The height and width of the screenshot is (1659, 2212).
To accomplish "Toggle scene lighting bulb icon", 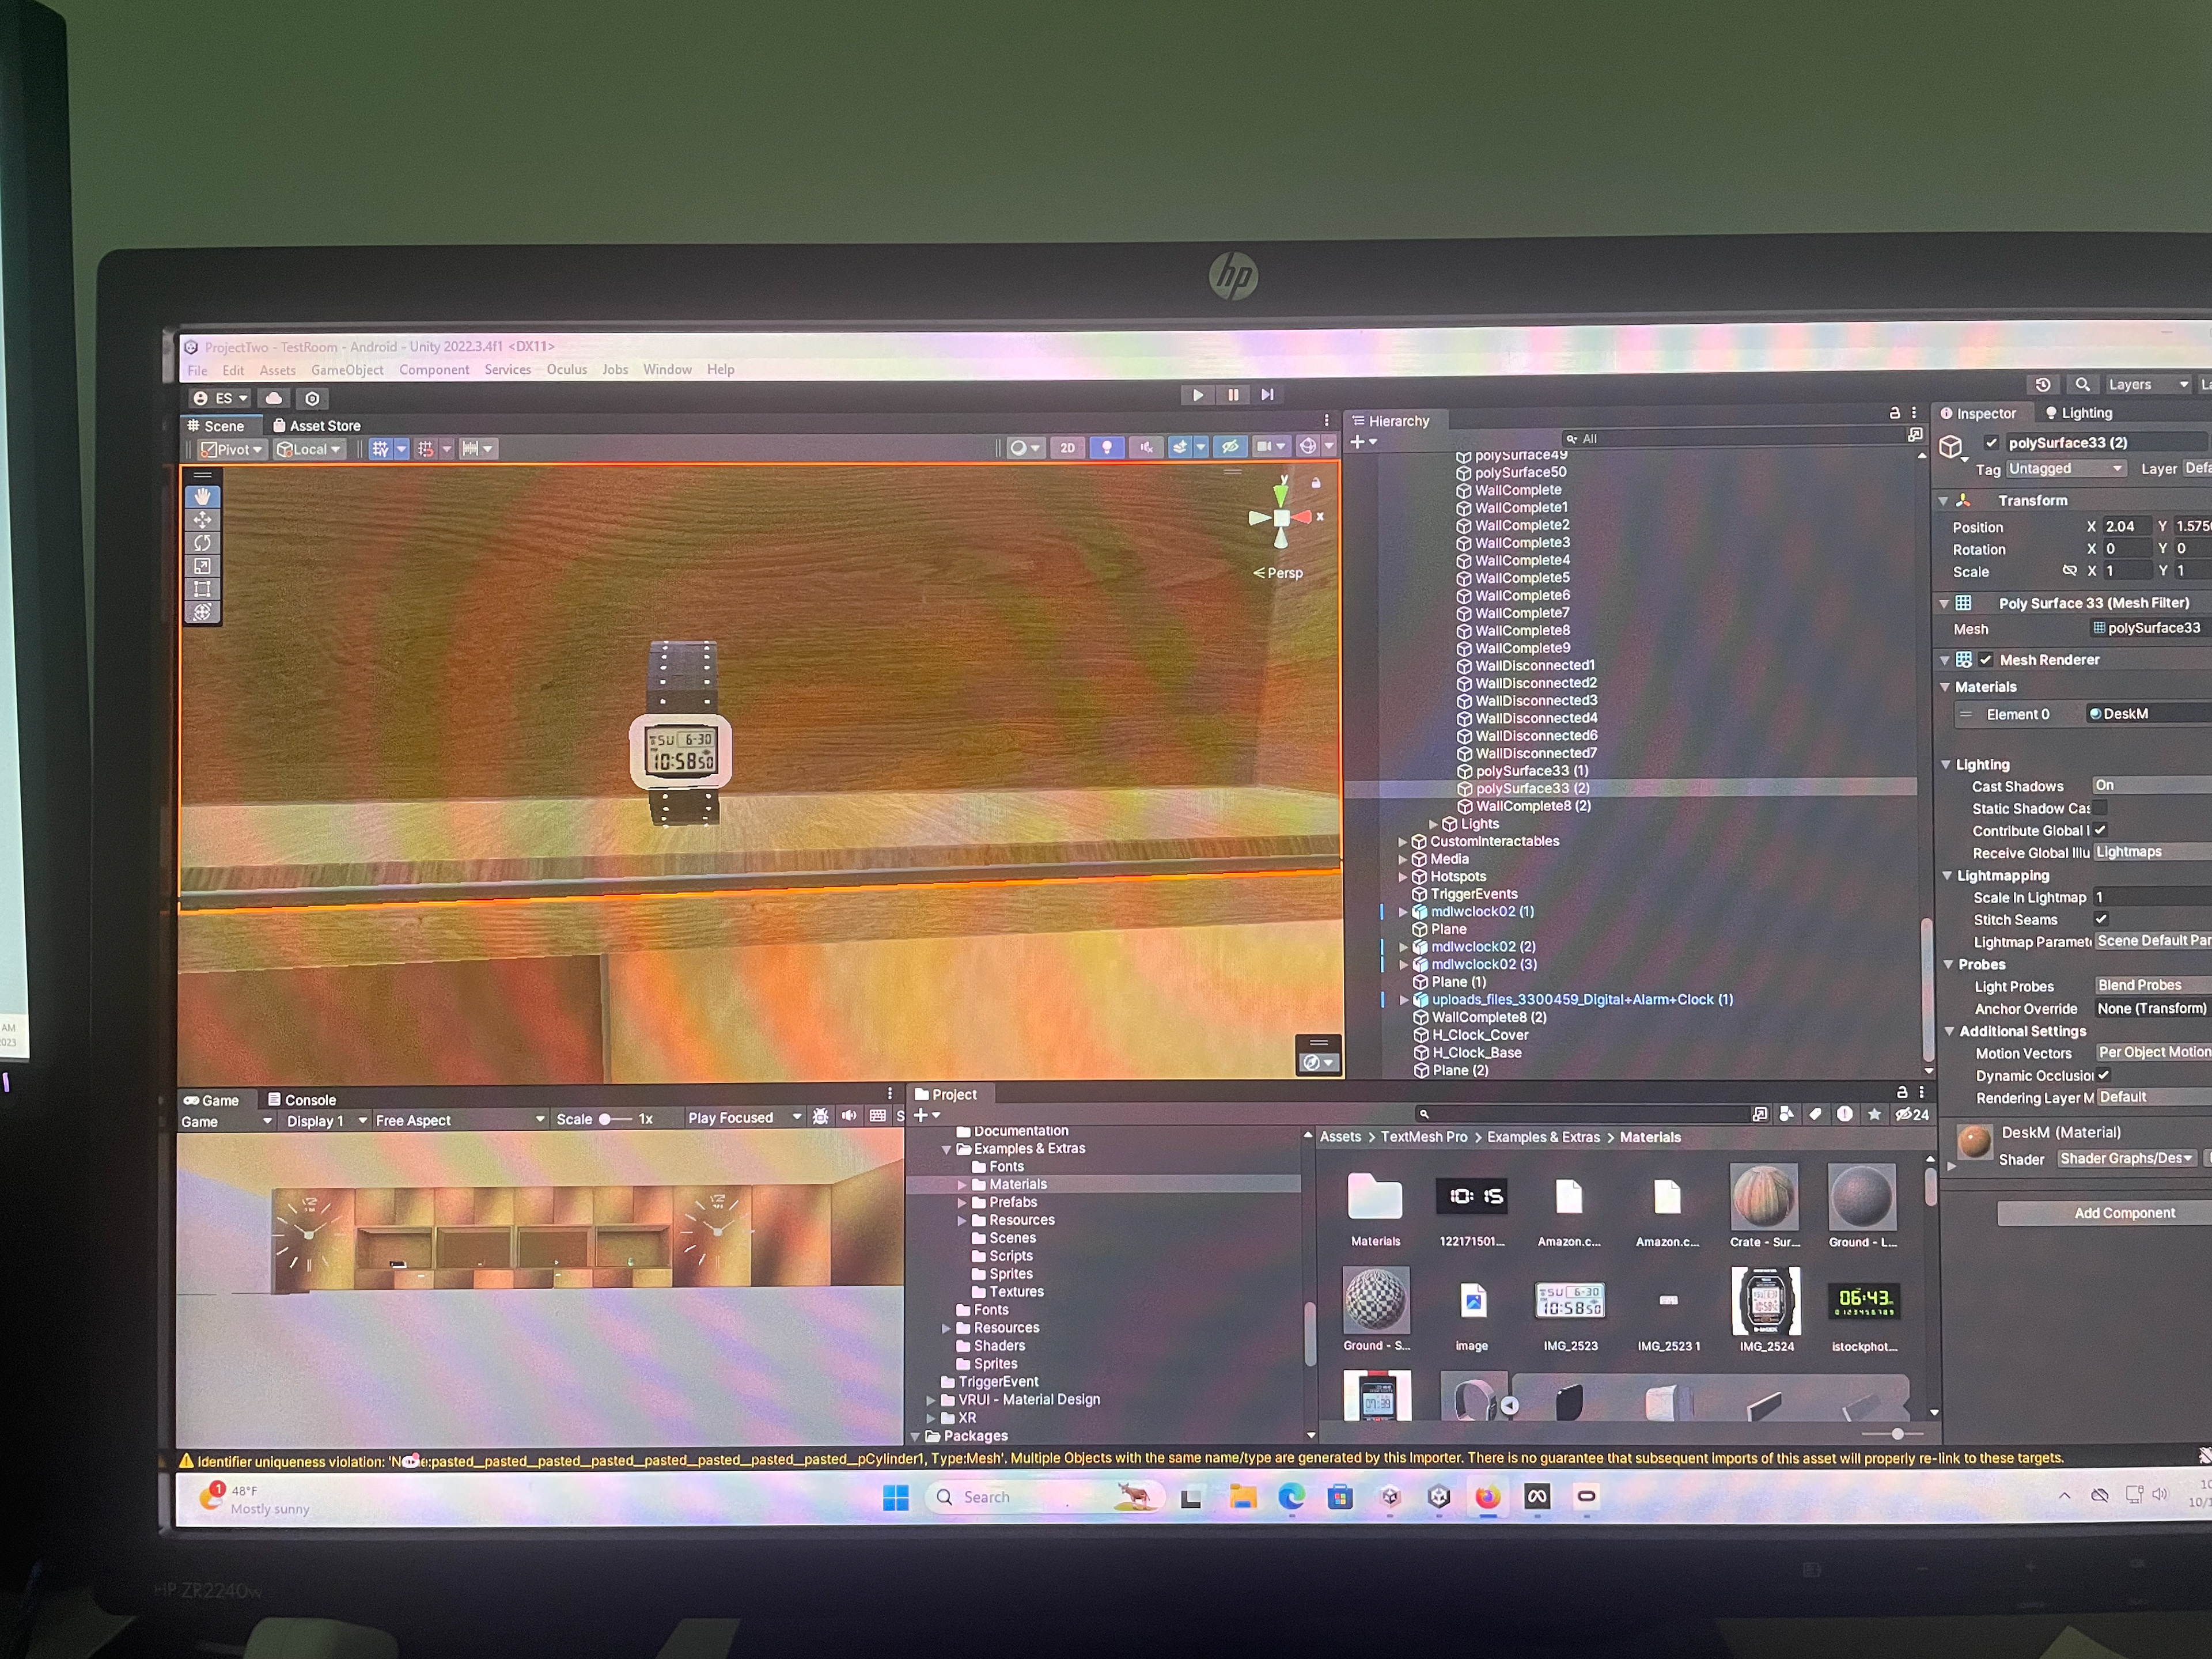I will click(1107, 447).
